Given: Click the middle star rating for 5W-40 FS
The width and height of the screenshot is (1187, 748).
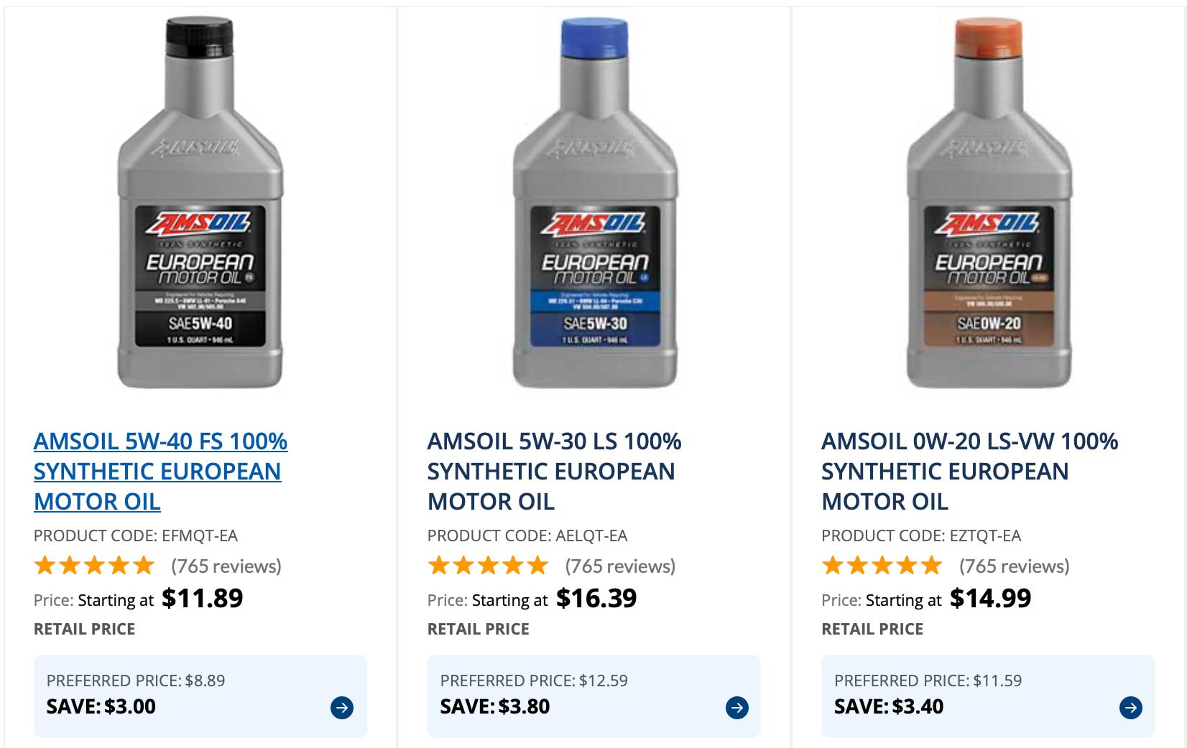Looking at the screenshot, I should point(94,566).
